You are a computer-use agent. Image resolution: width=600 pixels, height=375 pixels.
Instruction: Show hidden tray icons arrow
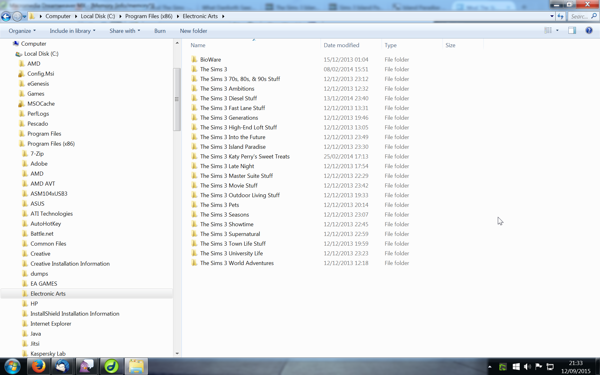pos(490,367)
